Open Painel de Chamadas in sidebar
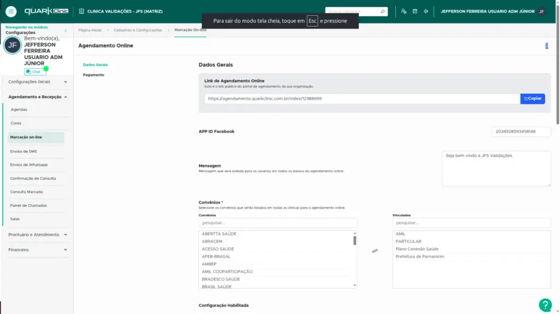The width and height of the screenshot is (560, 314). click(x=28, y=206)
